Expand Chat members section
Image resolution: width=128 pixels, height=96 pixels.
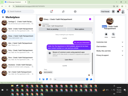point(110,47)
